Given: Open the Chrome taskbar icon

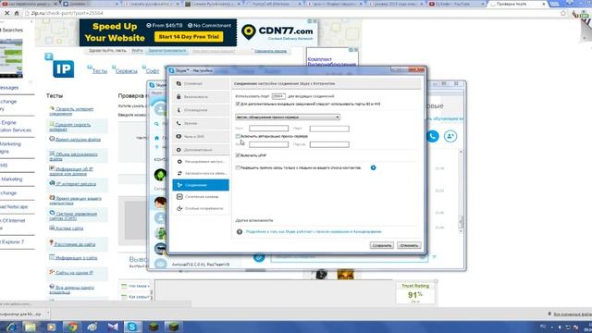Looking at the screenshot, I should click(72, 327).
